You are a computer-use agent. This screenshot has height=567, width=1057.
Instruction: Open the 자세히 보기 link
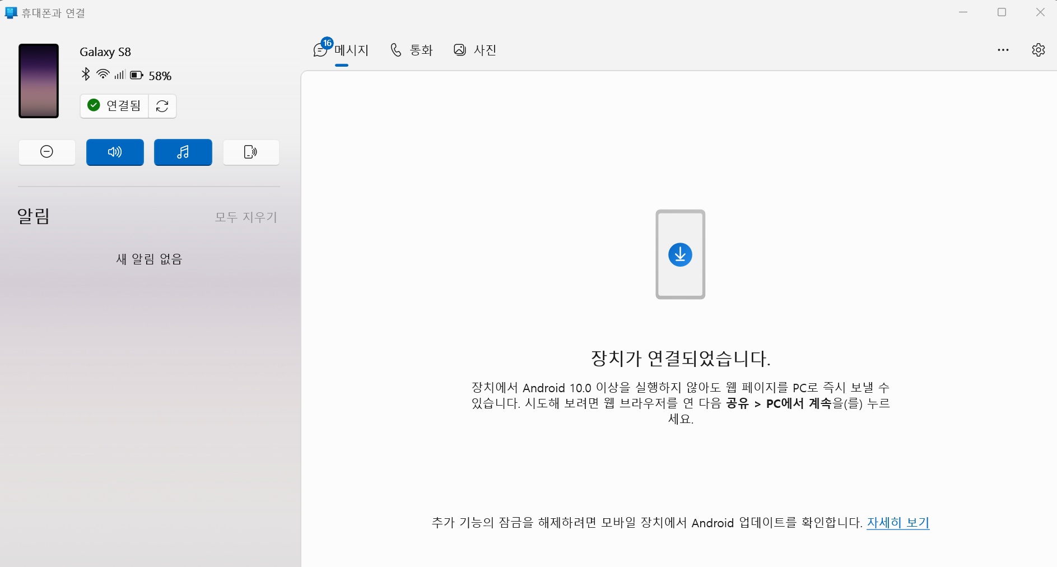click(x=898, y=523)
